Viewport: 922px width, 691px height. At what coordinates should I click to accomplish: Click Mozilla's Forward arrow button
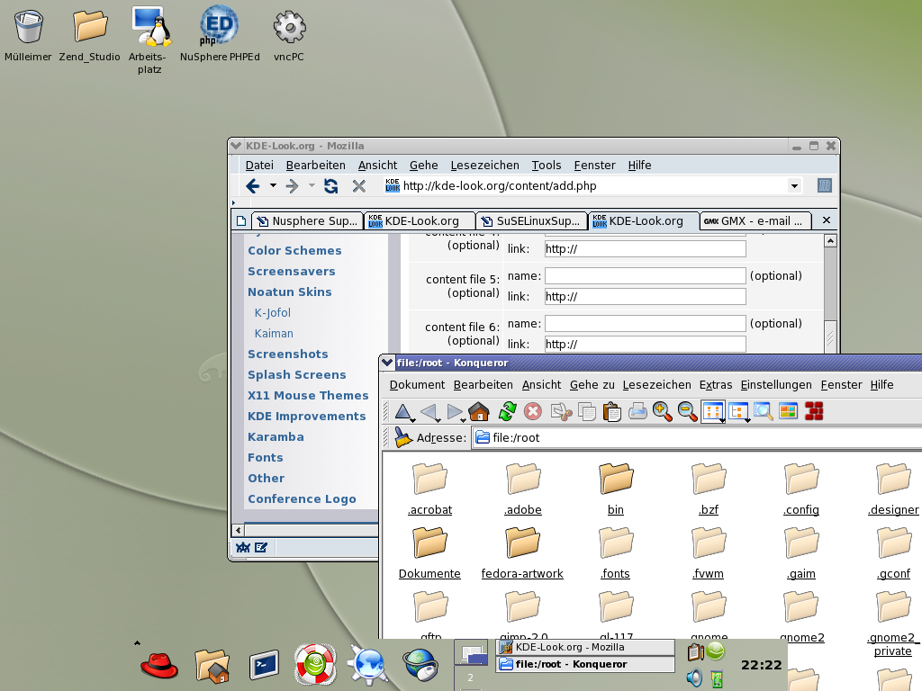click(293, 186)
